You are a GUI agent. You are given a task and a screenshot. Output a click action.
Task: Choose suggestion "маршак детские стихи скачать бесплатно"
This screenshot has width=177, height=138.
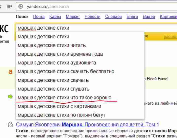[x=80, y=72]
